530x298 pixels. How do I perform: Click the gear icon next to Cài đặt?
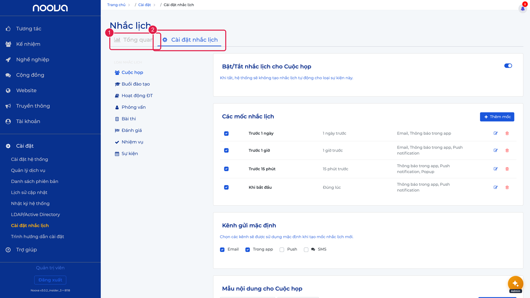pyautogui.click(x=8, y=146)
